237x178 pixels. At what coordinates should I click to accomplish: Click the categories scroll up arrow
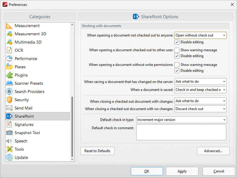tap(72, 25)
